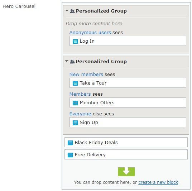The width and height of the screenshot is (192, 191).
Task: Click the create a new block link
Action: tap(158, 182)
